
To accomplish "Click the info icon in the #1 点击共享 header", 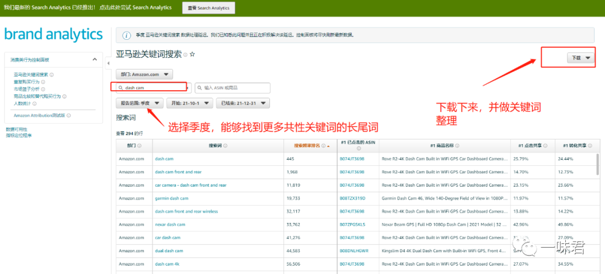I will (x=545, y=146).
